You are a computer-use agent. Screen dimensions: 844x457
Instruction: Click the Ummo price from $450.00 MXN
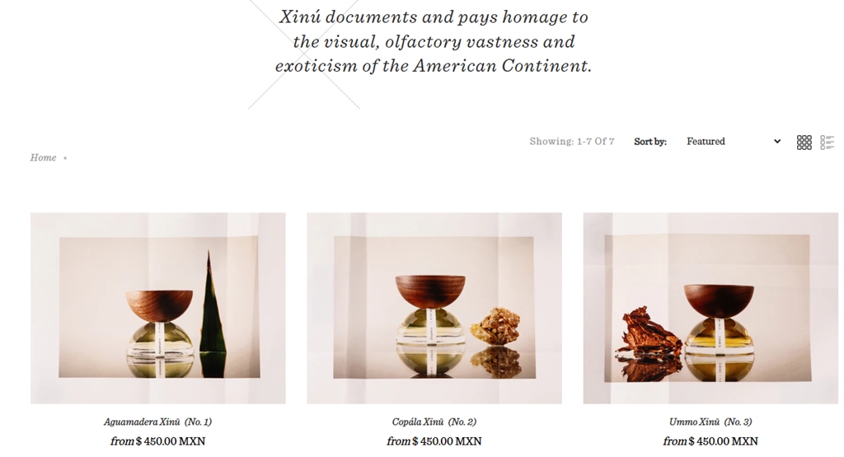tap(710, 441)
